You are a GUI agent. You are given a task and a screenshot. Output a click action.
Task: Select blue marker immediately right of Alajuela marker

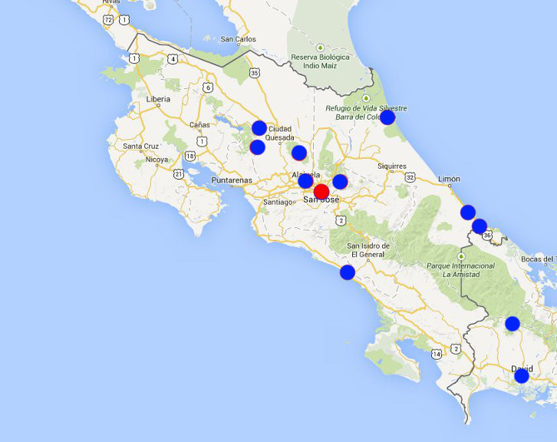pos(340,181)
